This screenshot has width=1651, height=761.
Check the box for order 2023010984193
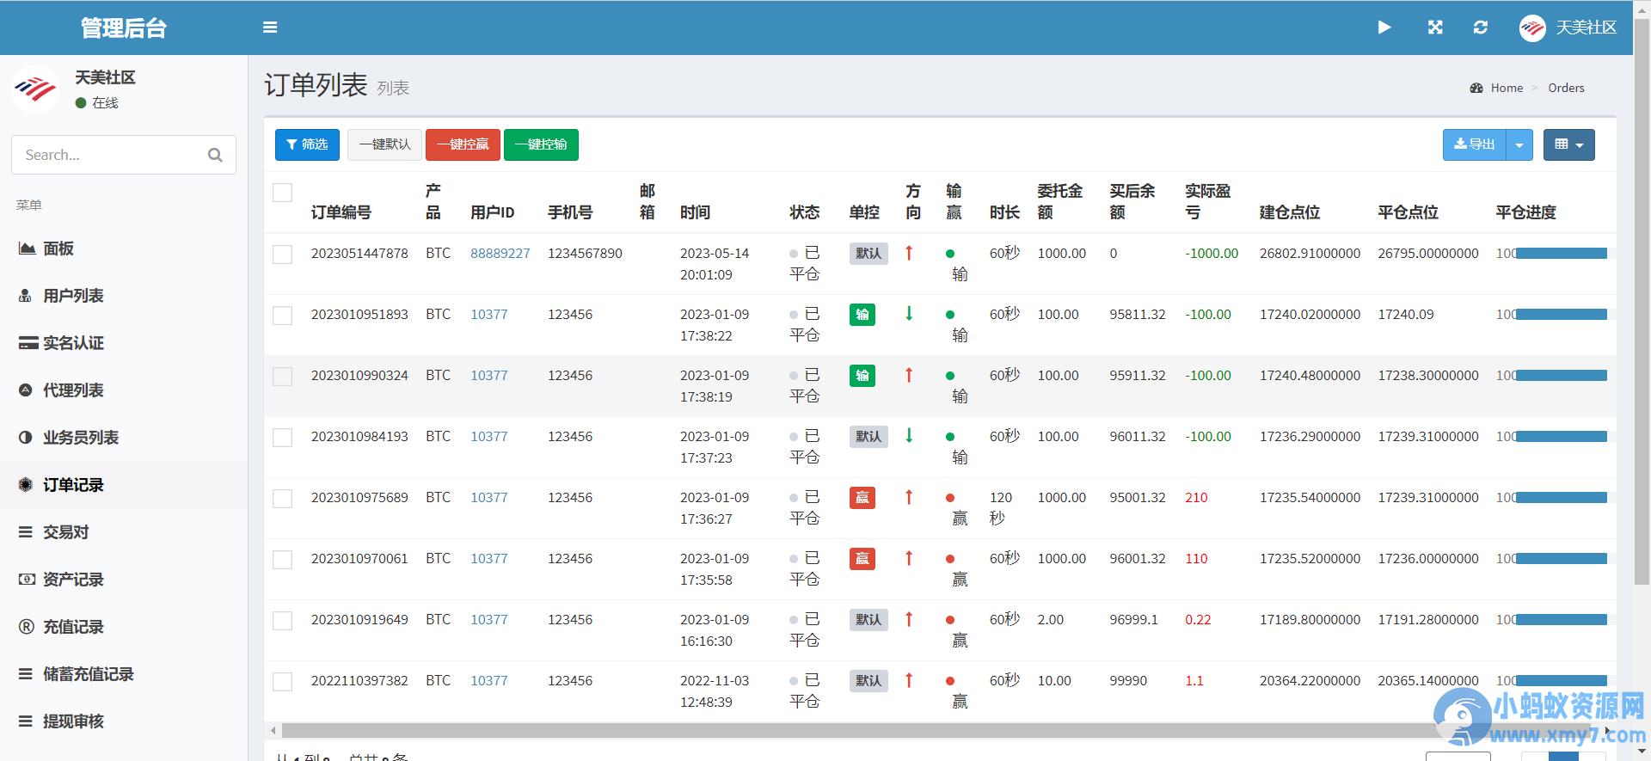(282, 438)
